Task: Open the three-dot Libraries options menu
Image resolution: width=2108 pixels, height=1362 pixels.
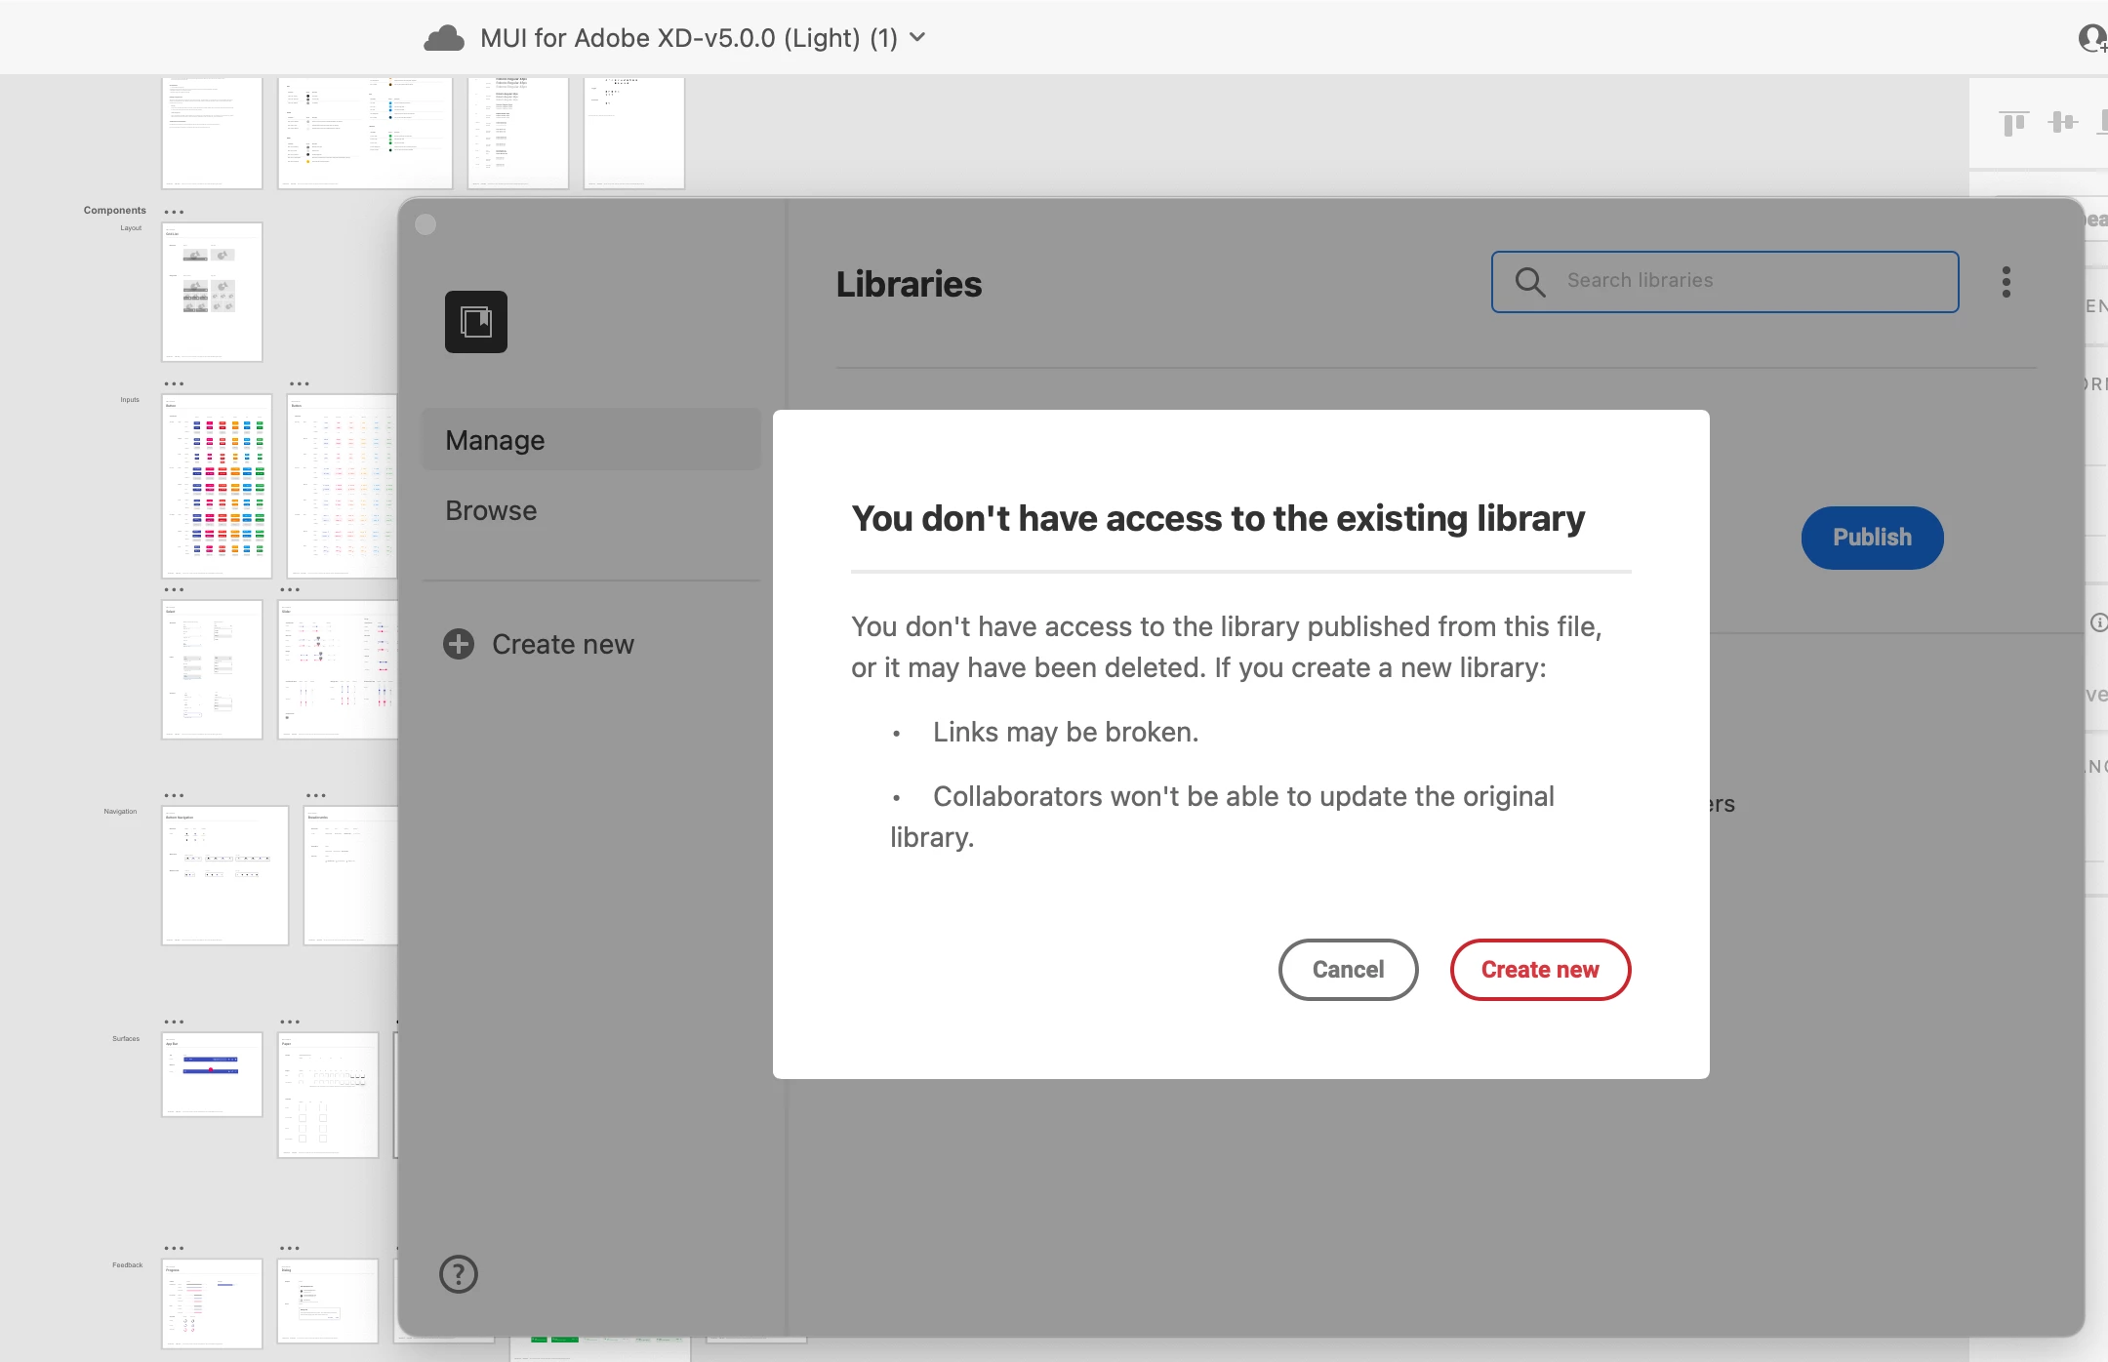Action: click(2007, 282)
